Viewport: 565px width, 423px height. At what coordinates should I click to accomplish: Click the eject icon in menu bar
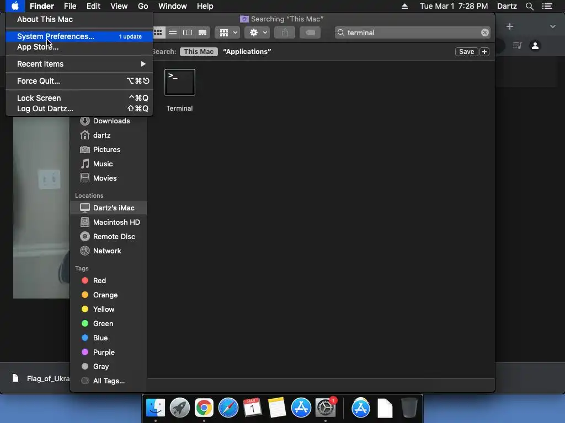coord(404,6)
